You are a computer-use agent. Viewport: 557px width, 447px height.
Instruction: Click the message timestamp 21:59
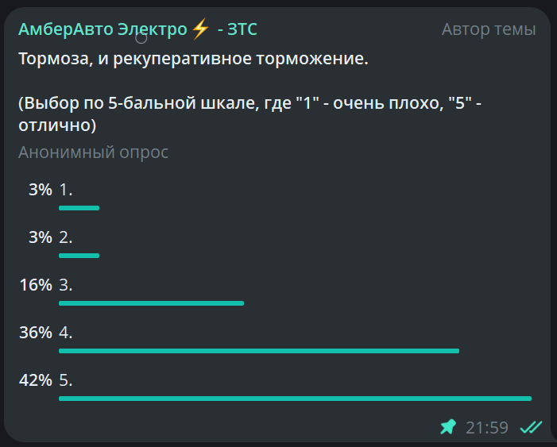tap(487, 428)
